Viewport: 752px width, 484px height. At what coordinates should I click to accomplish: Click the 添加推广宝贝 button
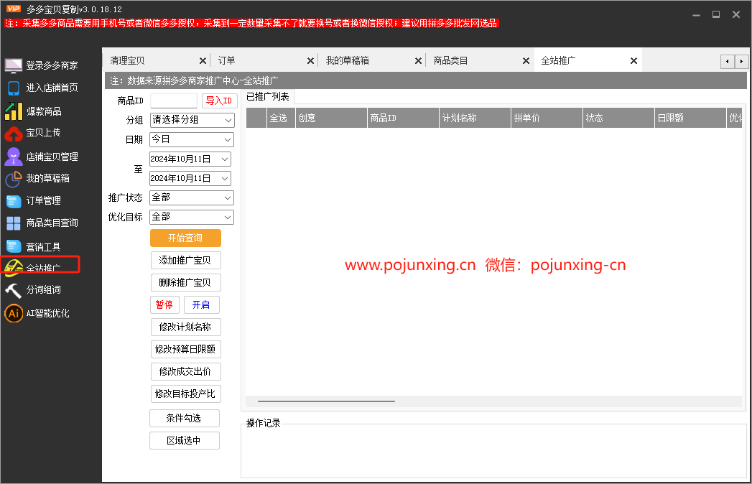click(185, 261)
